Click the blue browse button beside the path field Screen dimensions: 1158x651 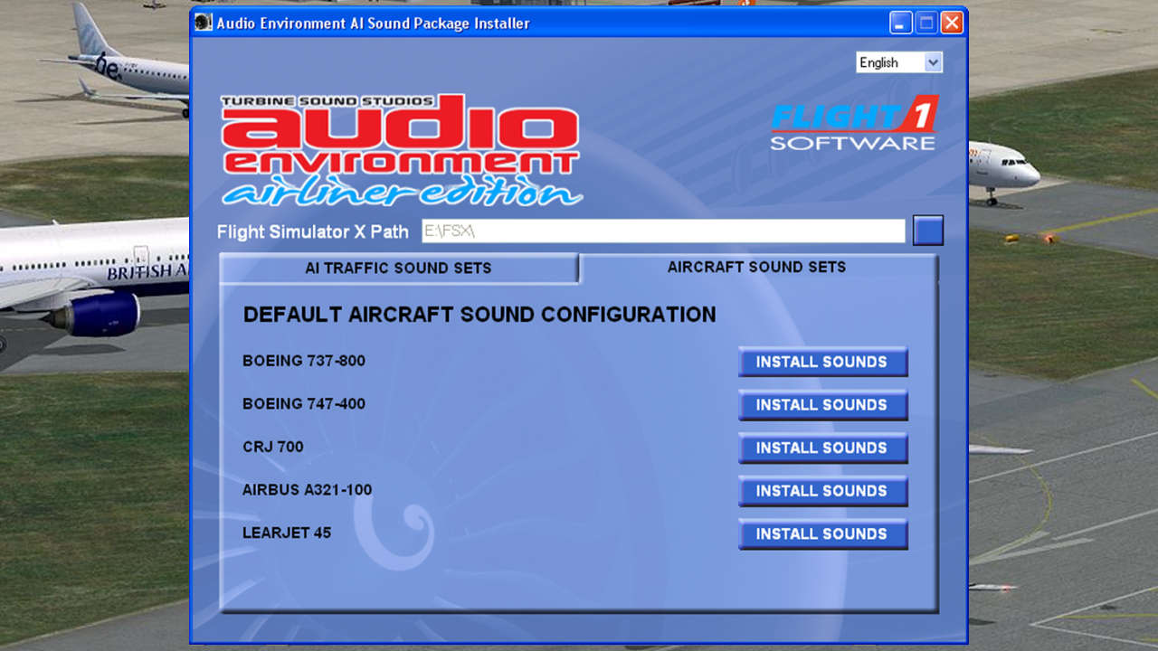(x=929, y=231)
